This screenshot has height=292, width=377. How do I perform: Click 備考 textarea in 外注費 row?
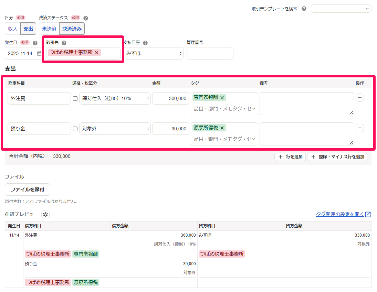tap(307, 104)
